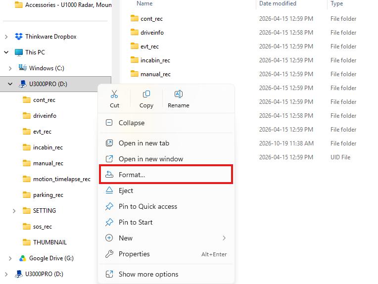Click the Windows (C:) drive icon
The height and width of the screenshot is (284, 378).
tap(23, 68)
